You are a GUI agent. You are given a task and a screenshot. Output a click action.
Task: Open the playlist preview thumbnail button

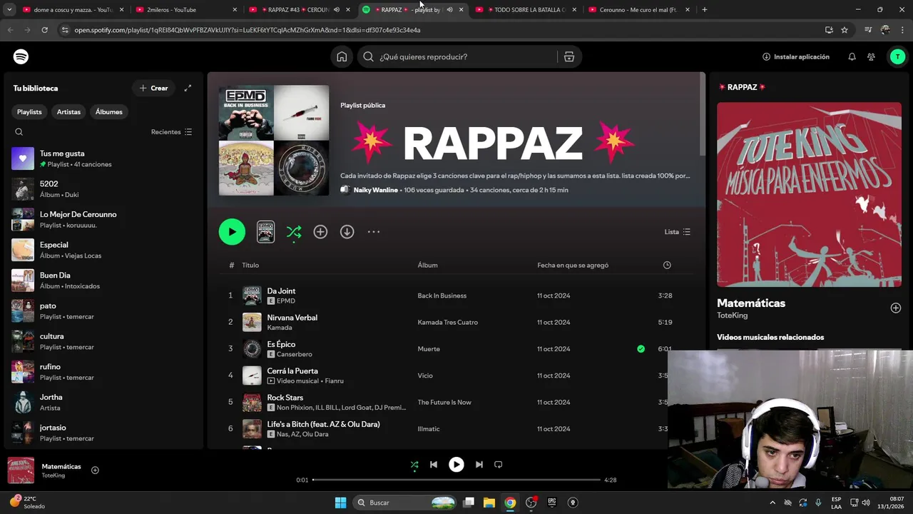coord(265,232)
